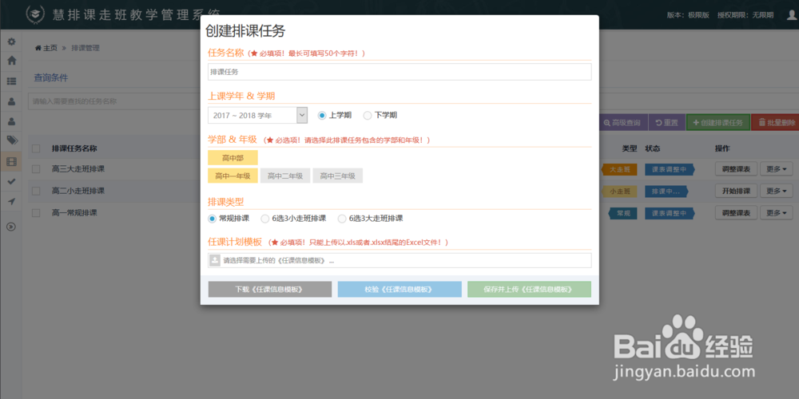Click 校验《任课信息模板》 button
Viewport: 799px width, 399px height.
pos(399,289)
